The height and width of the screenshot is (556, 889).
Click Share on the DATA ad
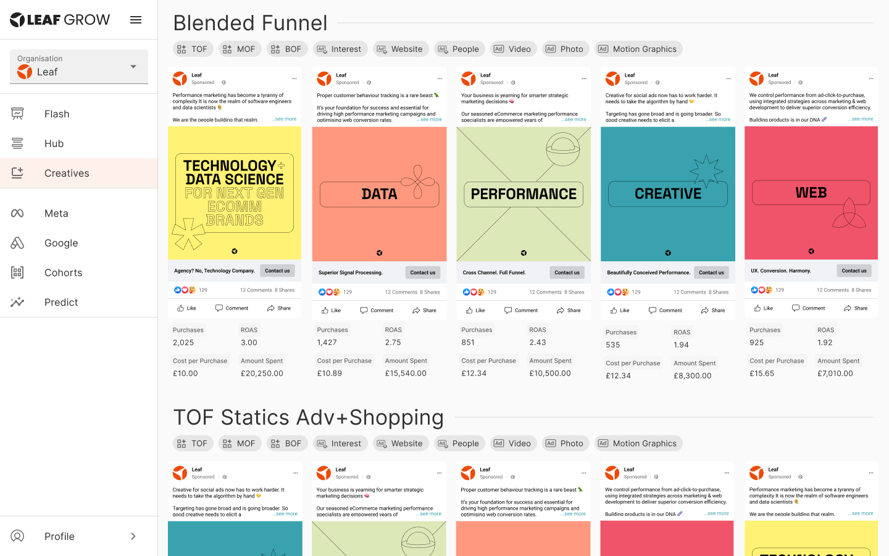click(424, 310)
